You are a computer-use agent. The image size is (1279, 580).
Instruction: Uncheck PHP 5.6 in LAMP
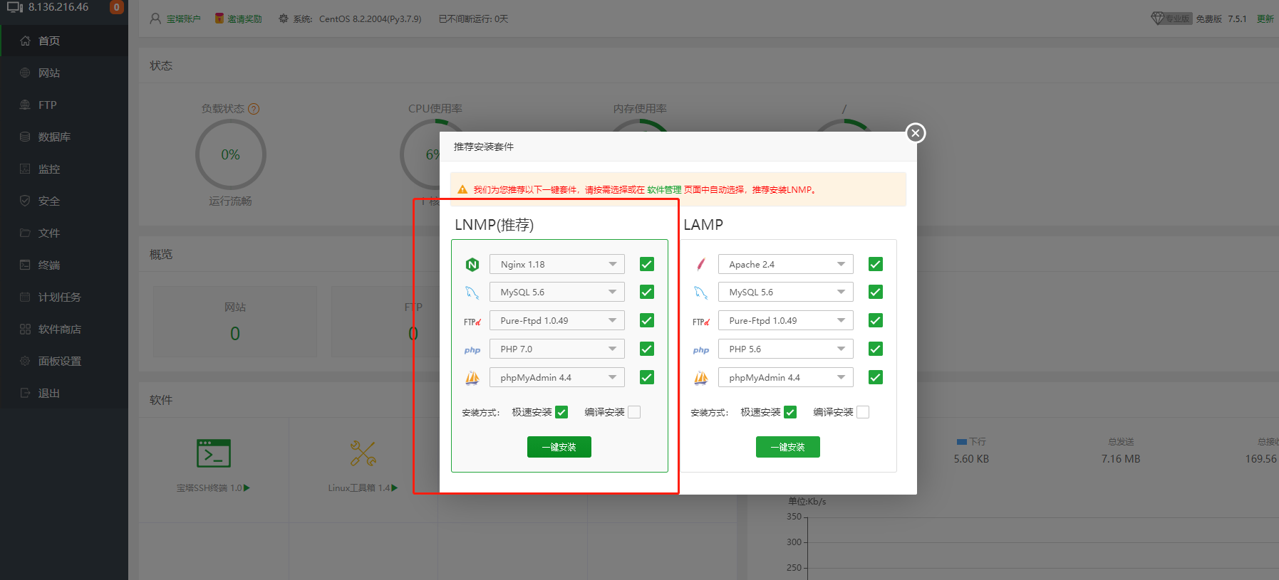click(x=876, y=349)
